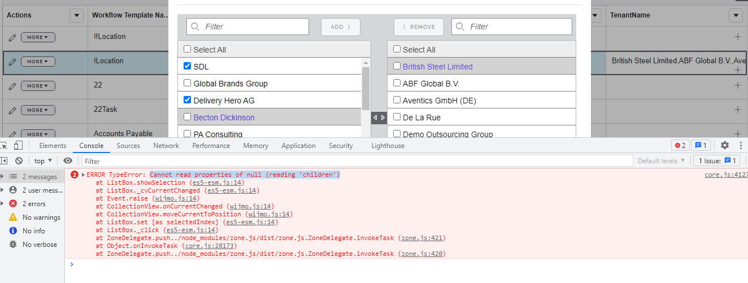Screen dimensions: 748x283
Task: Toggle left list Select All checkbox
Action: click(x=188, y=49)
